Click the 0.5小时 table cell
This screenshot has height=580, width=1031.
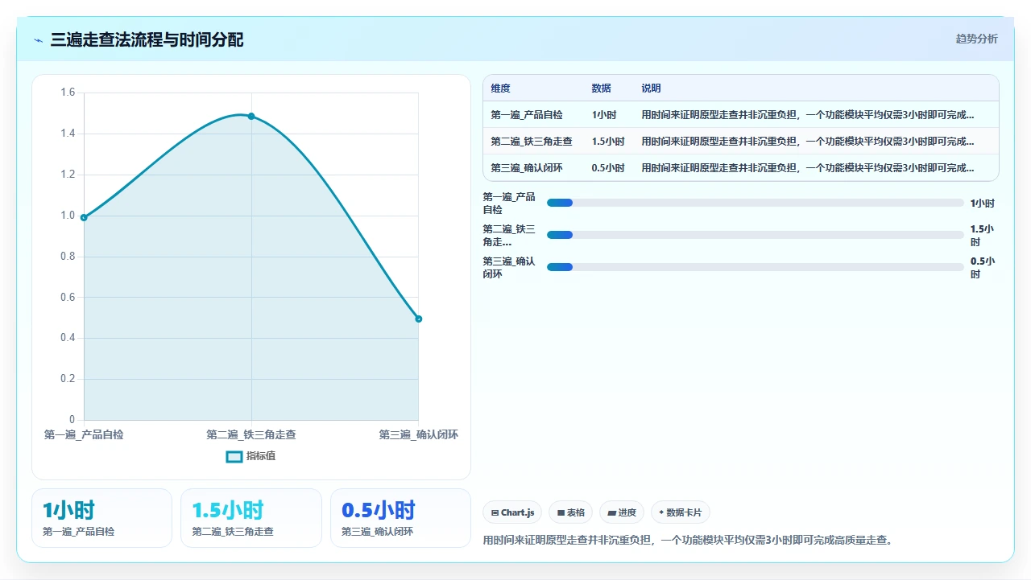tap(608, 168)
